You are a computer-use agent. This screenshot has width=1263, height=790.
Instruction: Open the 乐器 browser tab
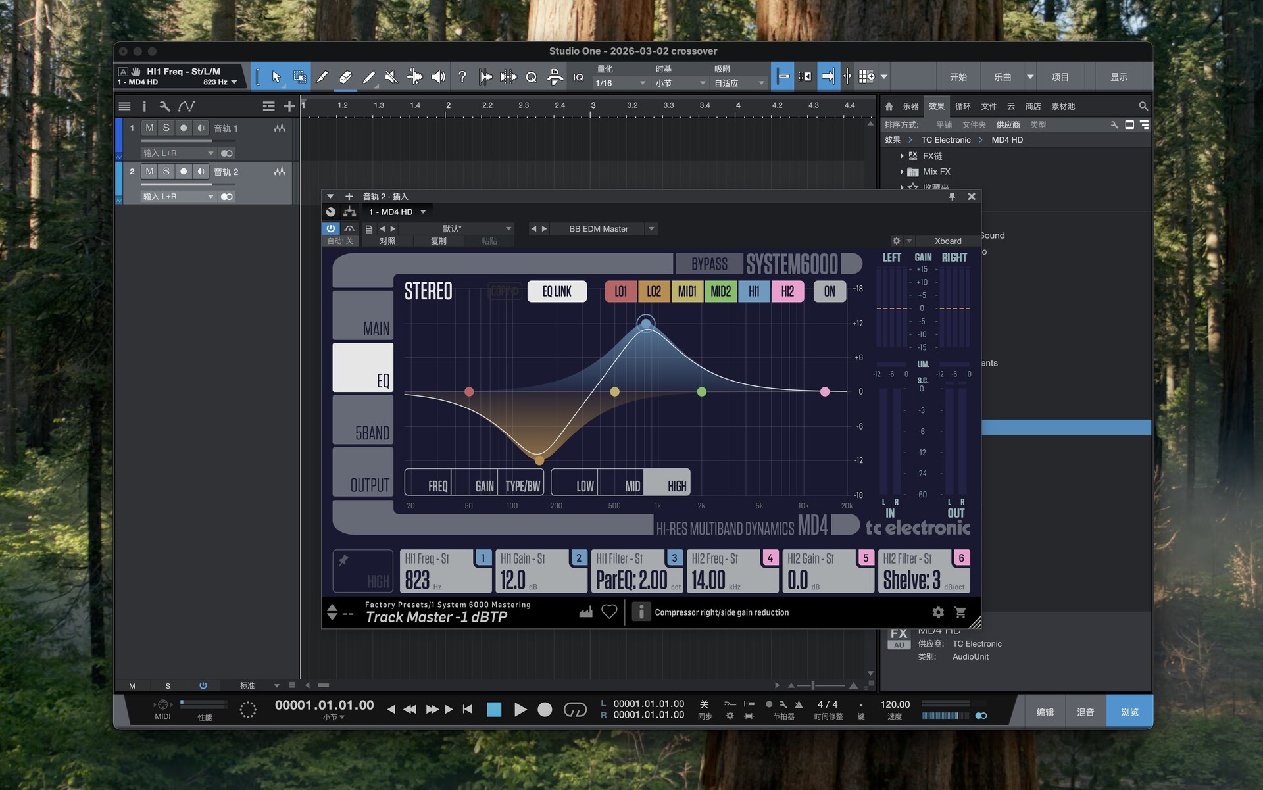(x=910, y=106)
